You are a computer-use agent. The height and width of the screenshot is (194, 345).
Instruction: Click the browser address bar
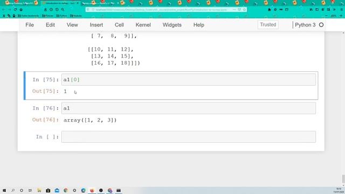(166, 10)
